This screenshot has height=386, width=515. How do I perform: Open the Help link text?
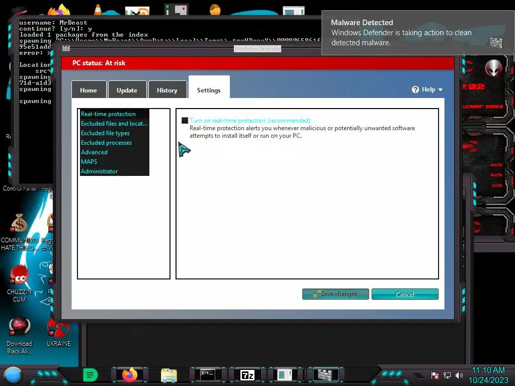pos(428,89)
